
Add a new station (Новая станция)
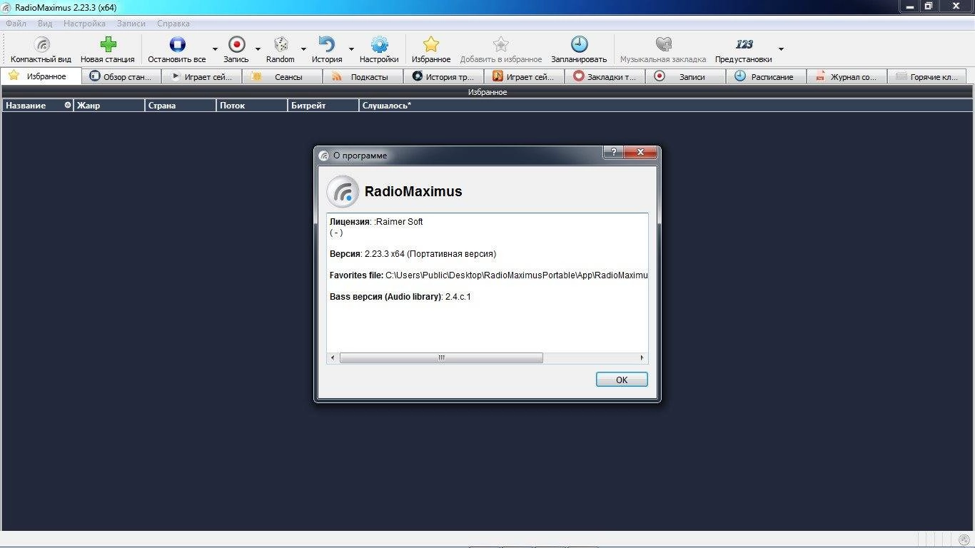[107, 50]
